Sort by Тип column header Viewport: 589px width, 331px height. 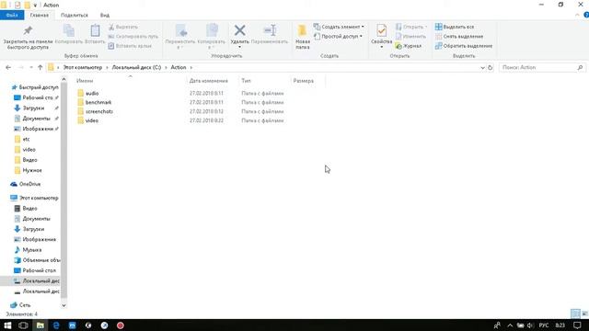click(x=246, y=81)
